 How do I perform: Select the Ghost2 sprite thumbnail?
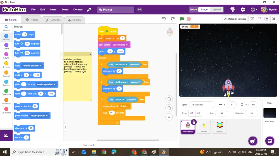220,127
